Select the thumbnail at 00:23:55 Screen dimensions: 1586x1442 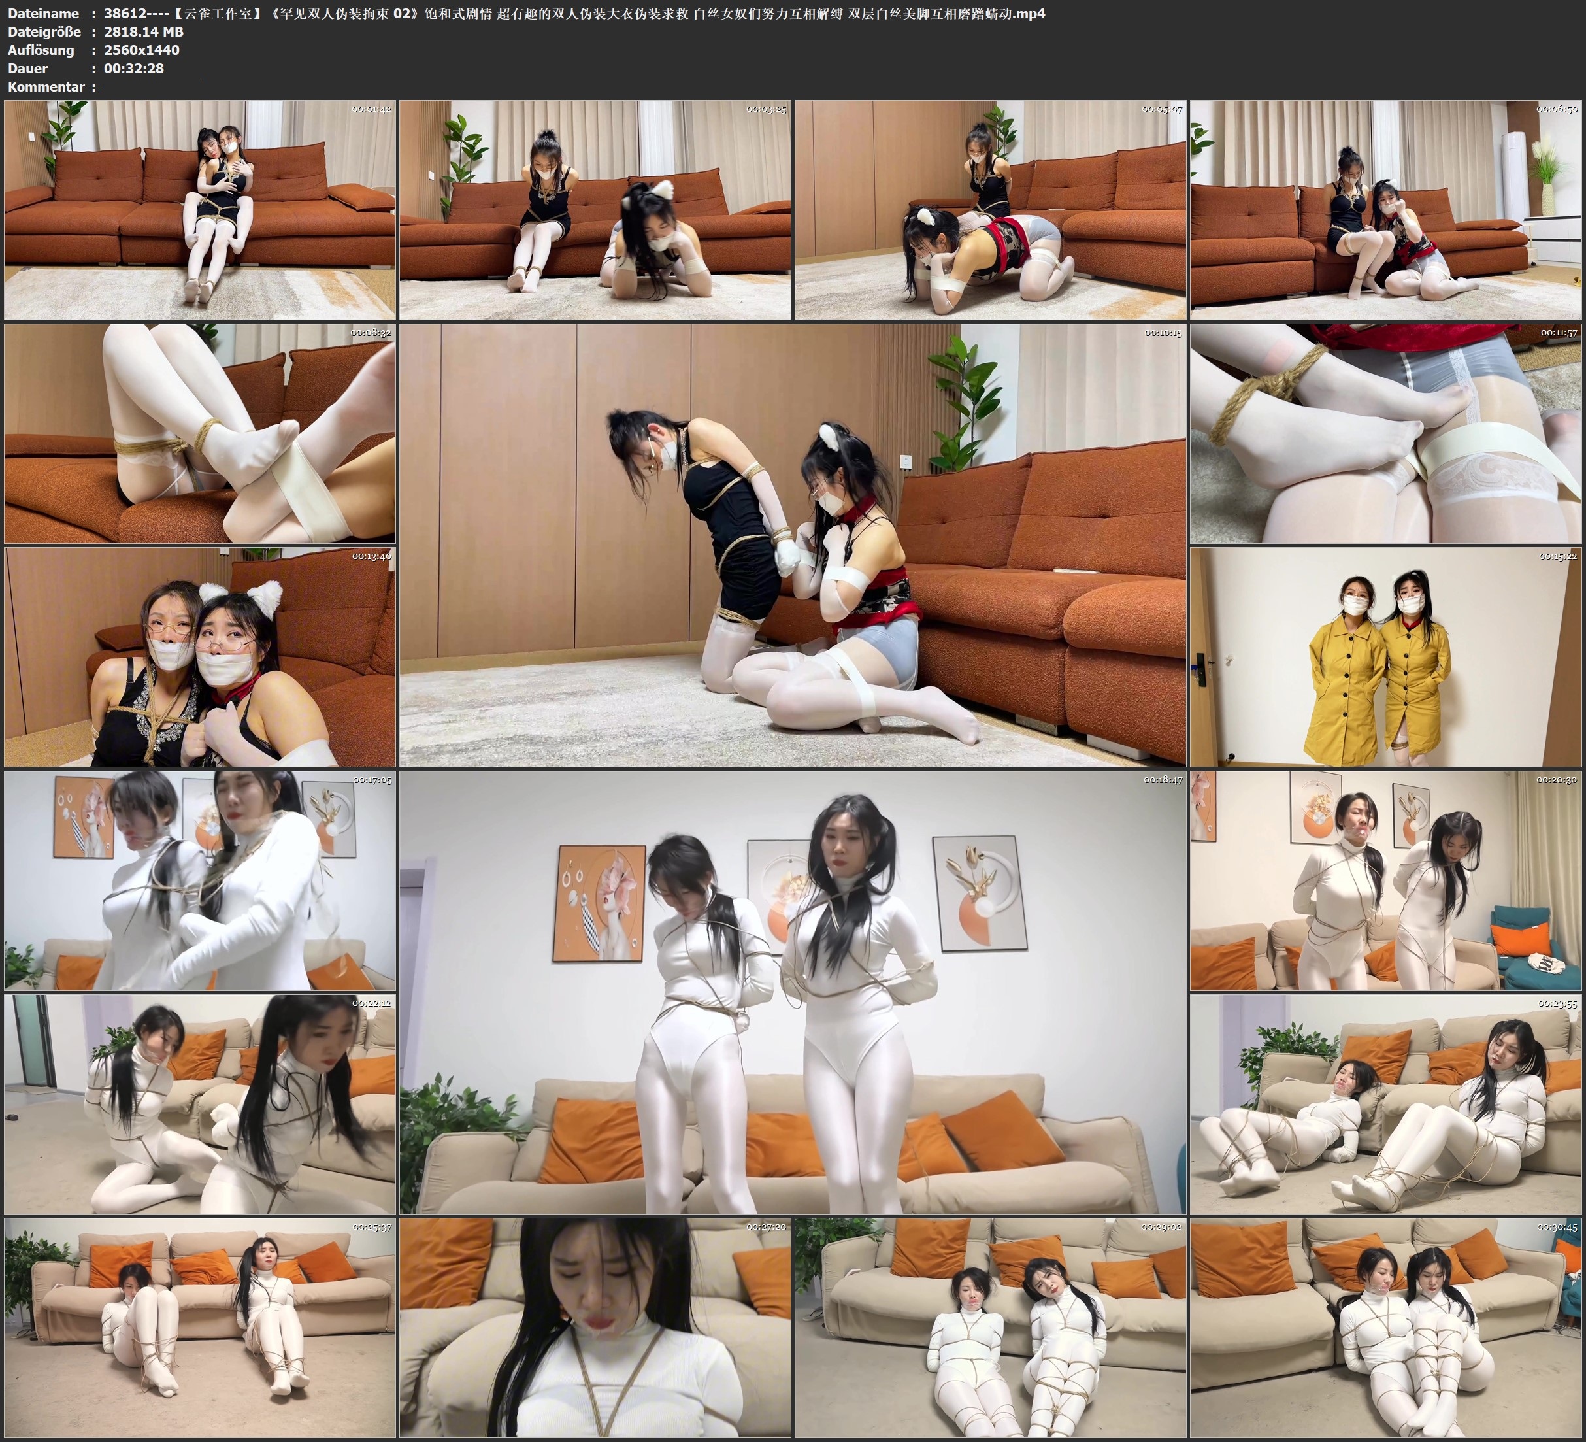[1386, 1103]
